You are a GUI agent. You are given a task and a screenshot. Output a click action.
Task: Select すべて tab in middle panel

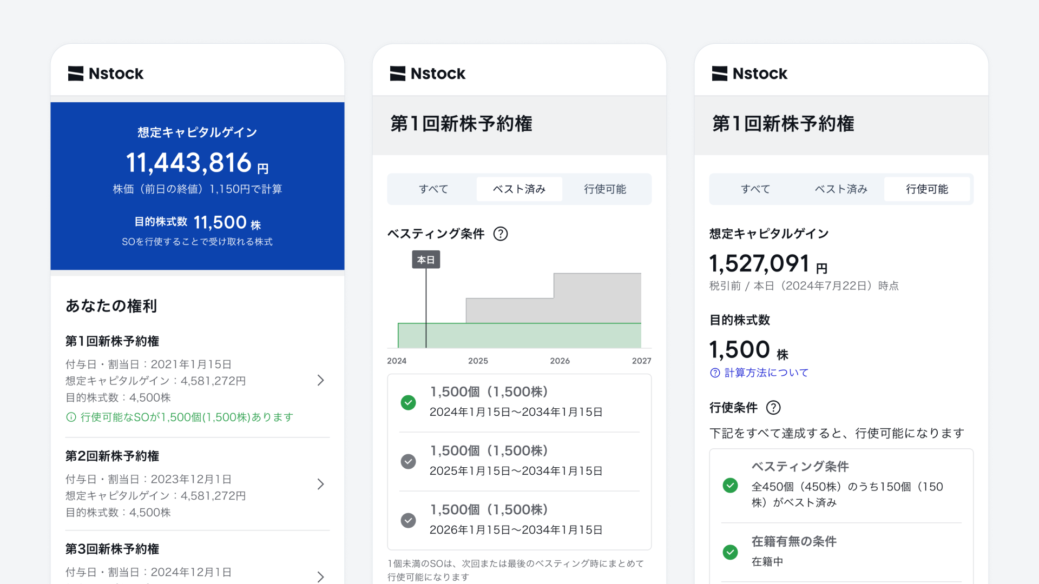pos(433,189)
